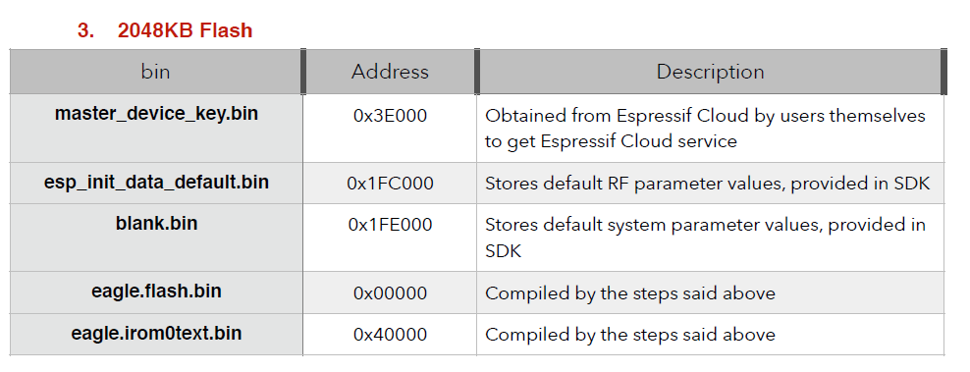Select the 'bin' column header
This screenshot has height=372, width=970.
[155, 72]
